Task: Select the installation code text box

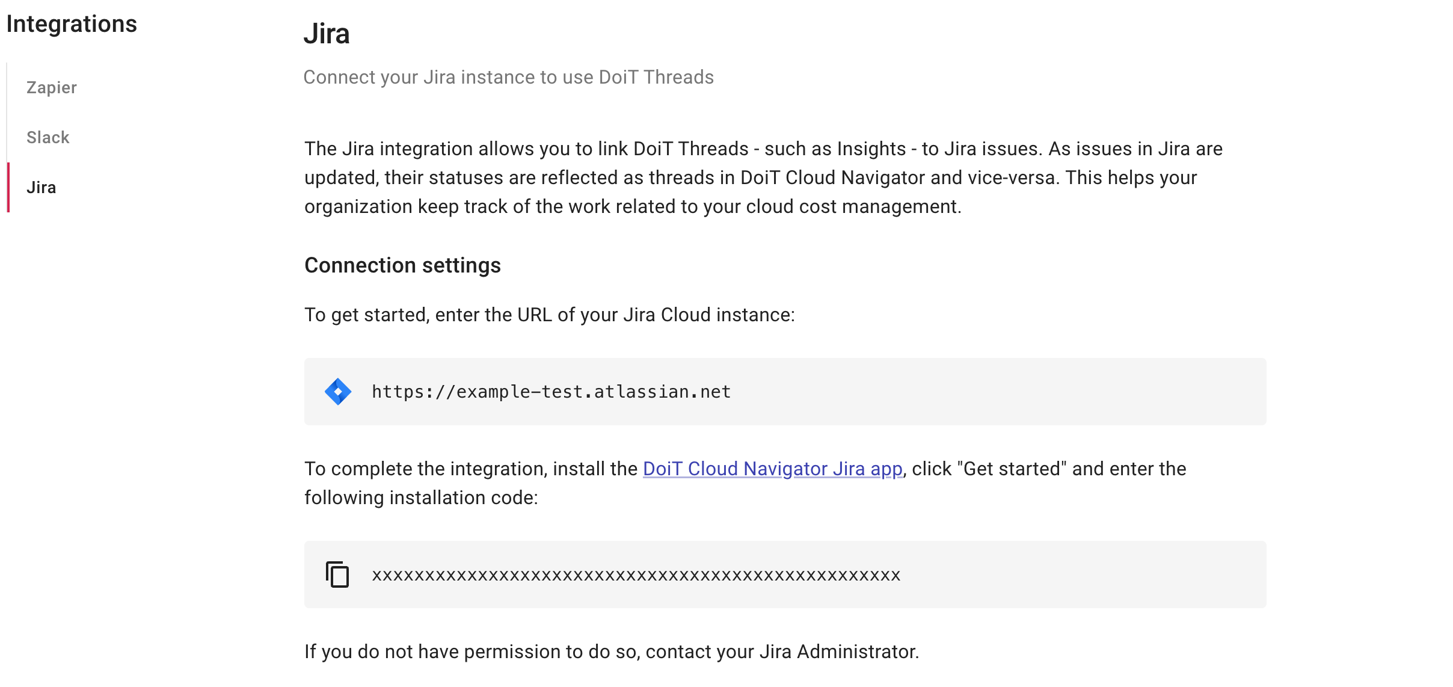Action: (782, 575)
